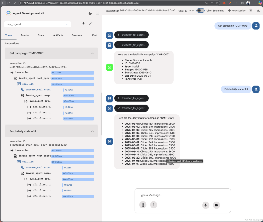The width and height of the screenshot is (263, 222).
Task: Toggle dark mode moon icon
Action: pos(90,13)
